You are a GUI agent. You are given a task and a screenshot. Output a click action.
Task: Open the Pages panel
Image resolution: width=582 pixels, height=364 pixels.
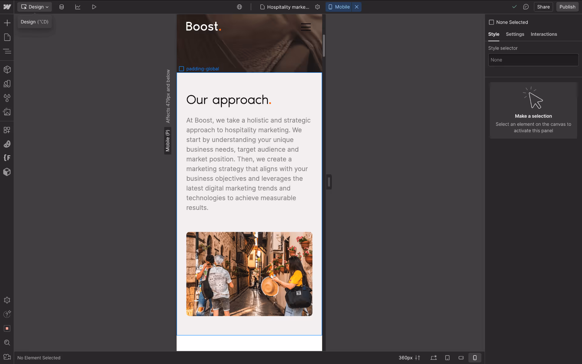7,37
